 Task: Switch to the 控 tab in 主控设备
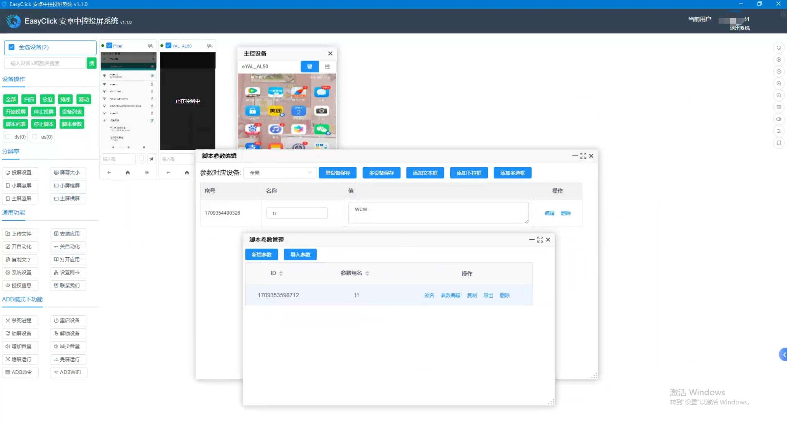coord(327,67)
